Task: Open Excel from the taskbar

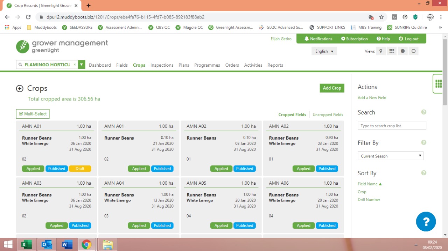Action: [24, 245]
